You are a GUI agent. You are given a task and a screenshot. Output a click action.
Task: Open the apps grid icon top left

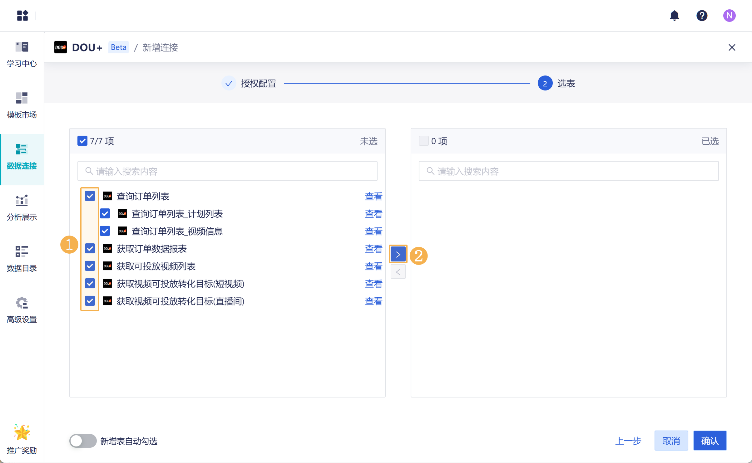[x=22, y=16]
